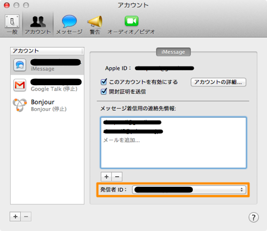Viewport: 267px width, 231px height.
Task: Click メールを追加... to add email
Action: pyautogui.click(x=121, y=140)
